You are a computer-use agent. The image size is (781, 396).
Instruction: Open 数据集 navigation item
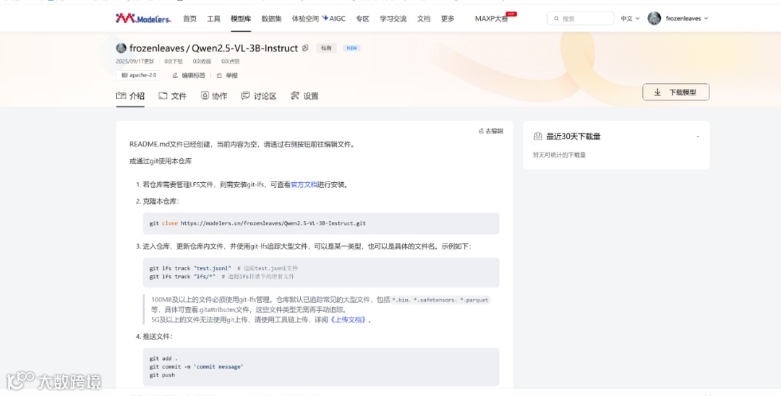(x=271, y=18)
